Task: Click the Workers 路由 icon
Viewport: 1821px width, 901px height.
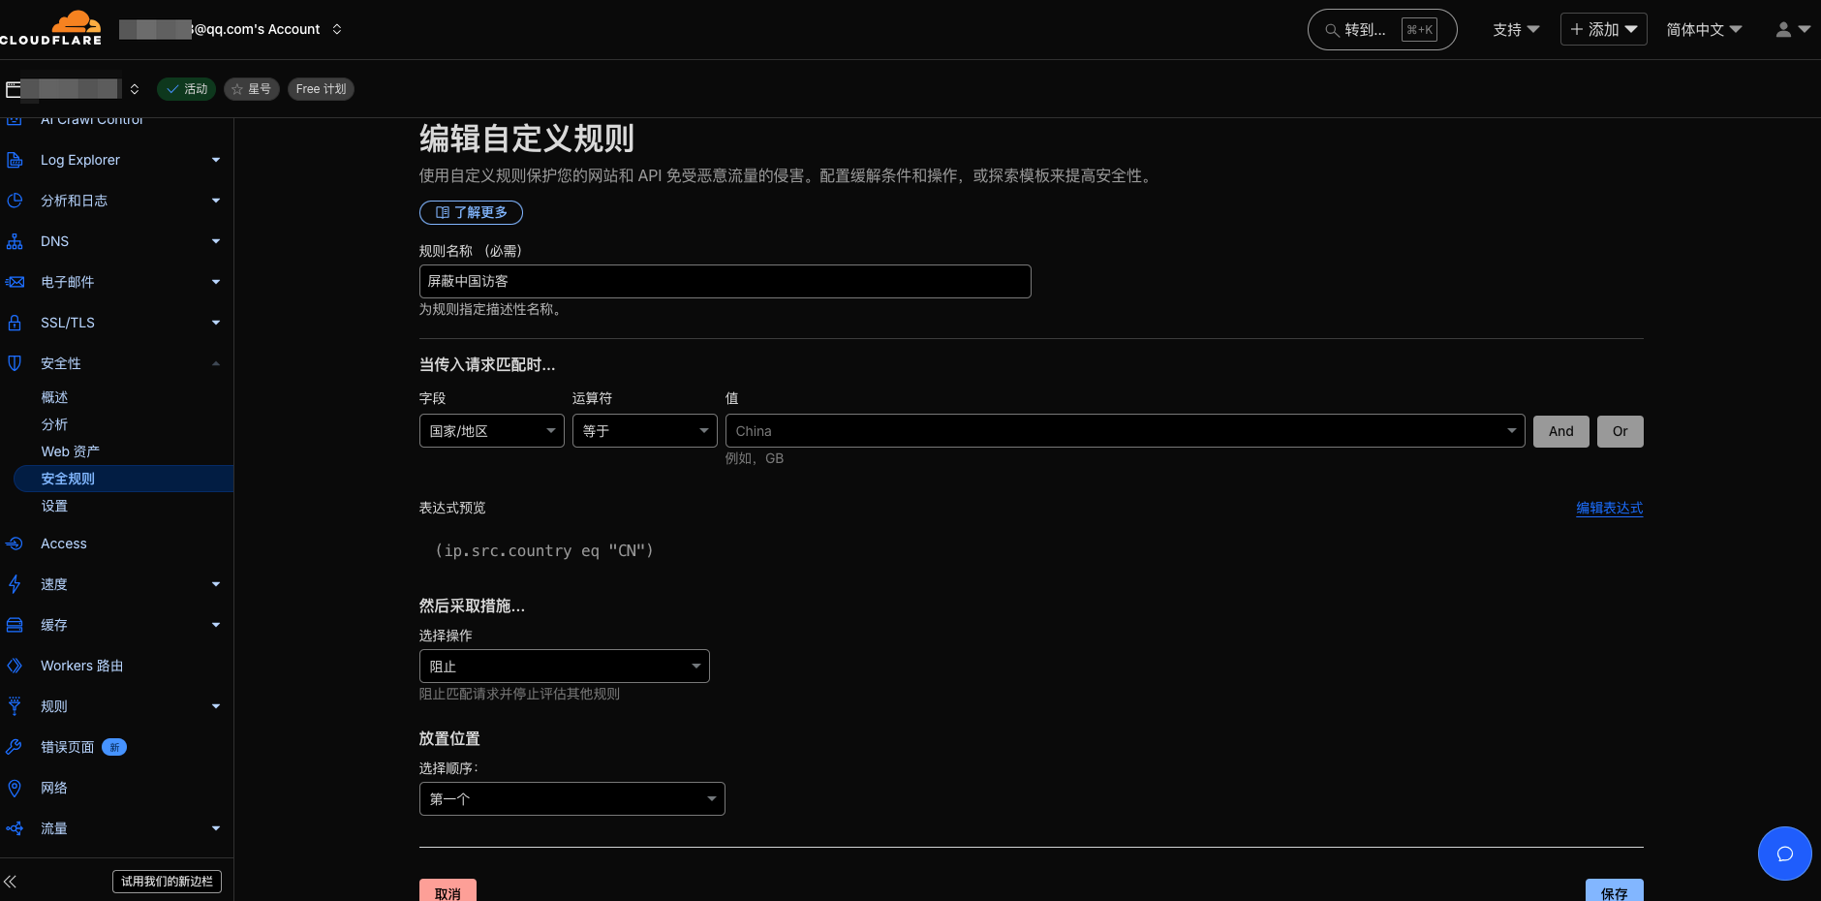Action: tap(15, 666)
